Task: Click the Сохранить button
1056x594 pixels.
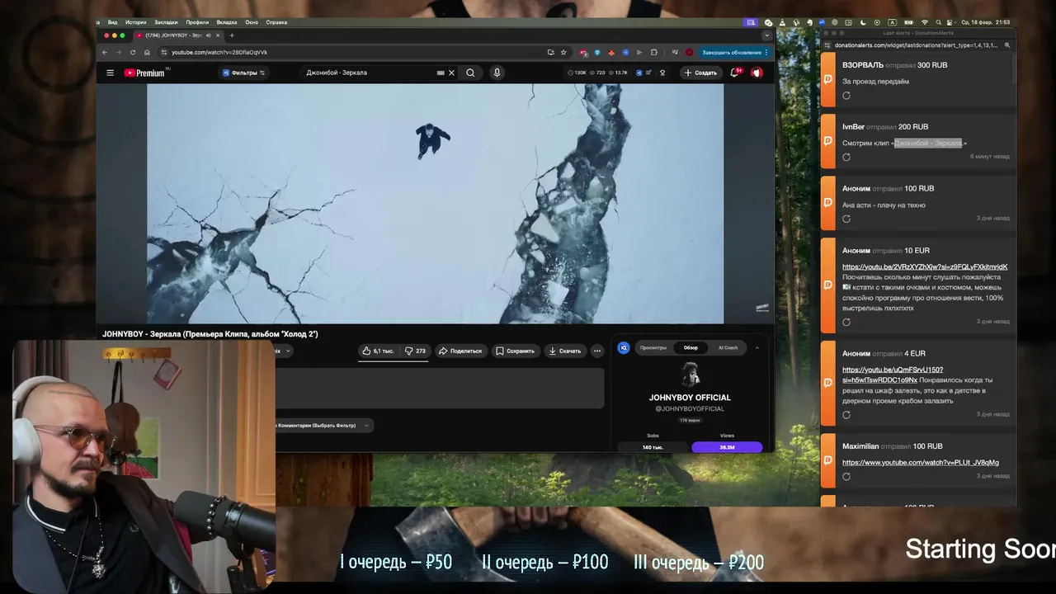Action: [516, 351]
